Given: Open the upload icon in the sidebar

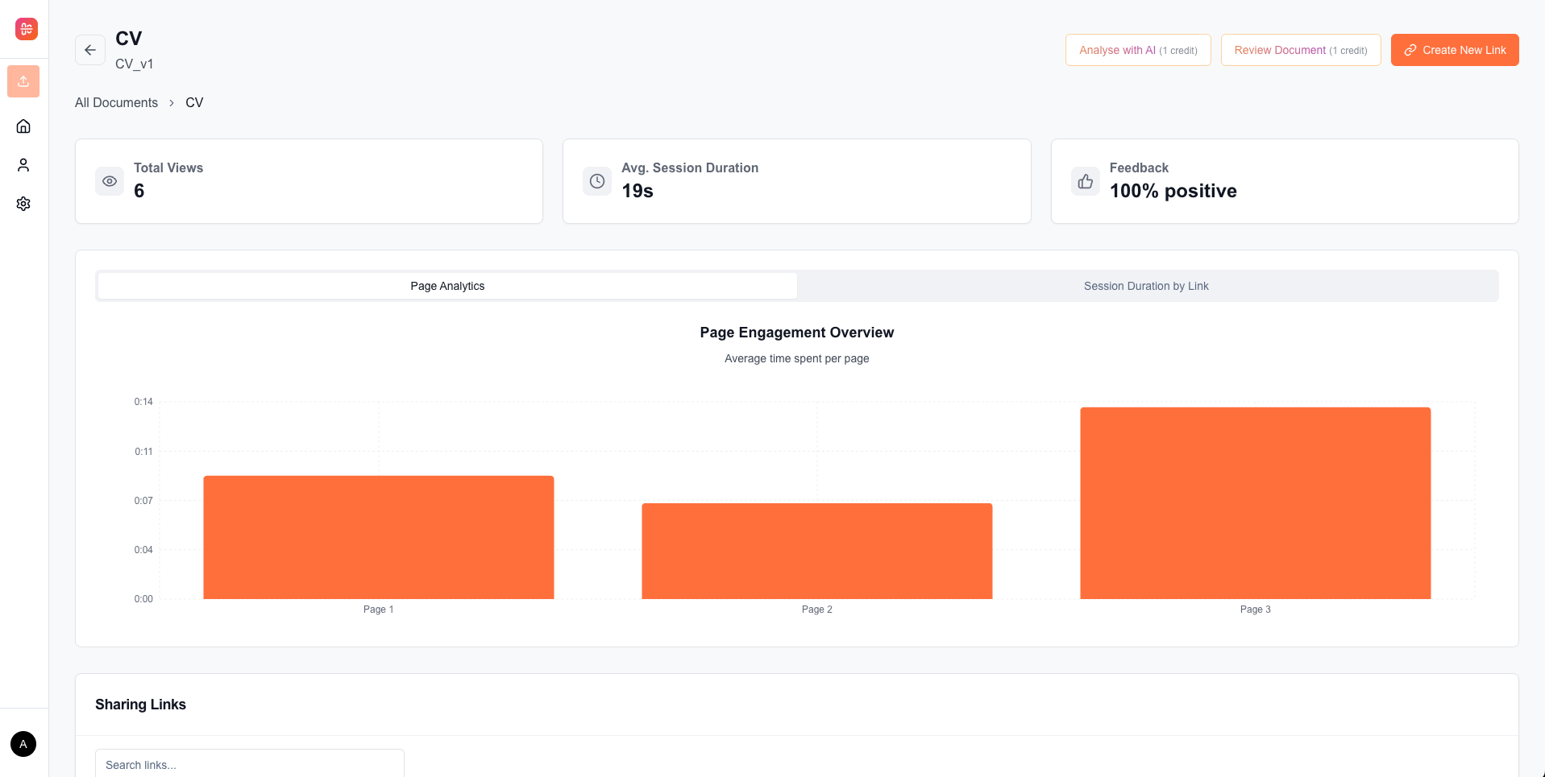Looking at the screenshot, I should (x=23, y=81).
